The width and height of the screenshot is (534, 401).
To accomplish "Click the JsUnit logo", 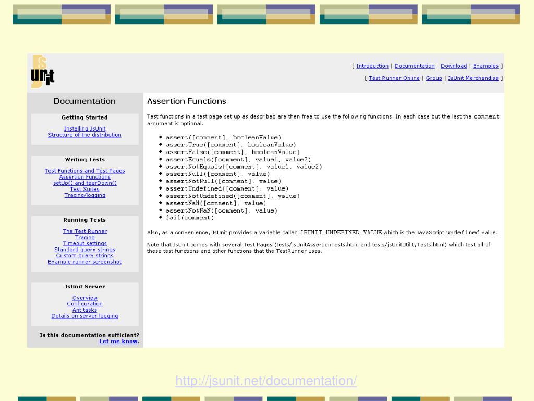I will (43, 72).
